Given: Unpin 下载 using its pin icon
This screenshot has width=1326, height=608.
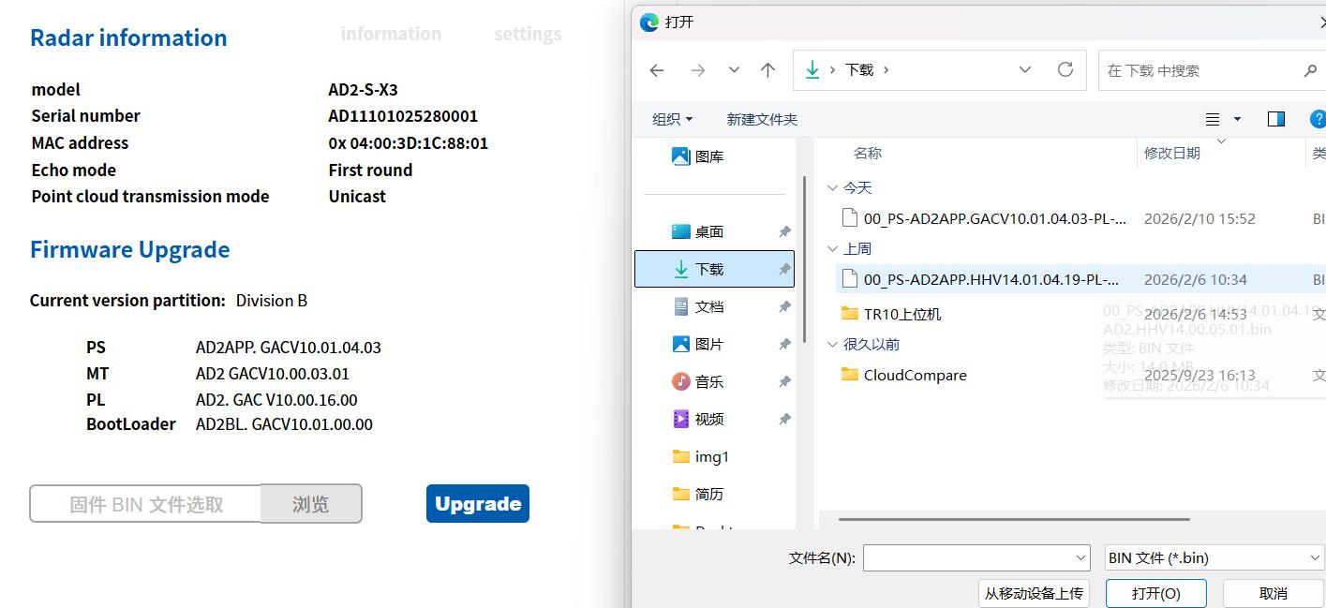Looking at the screenshot, I should 784,269.
